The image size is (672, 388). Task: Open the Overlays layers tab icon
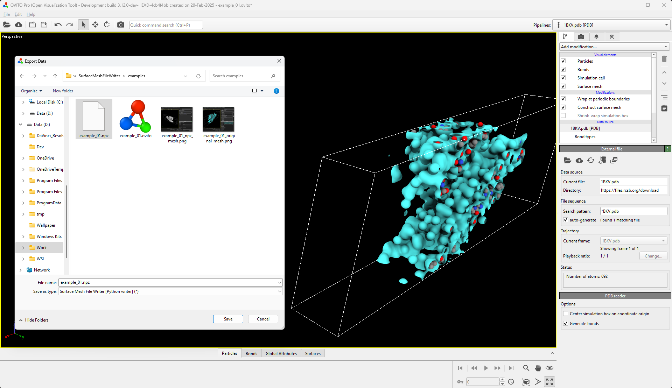(x=596, y=37)
